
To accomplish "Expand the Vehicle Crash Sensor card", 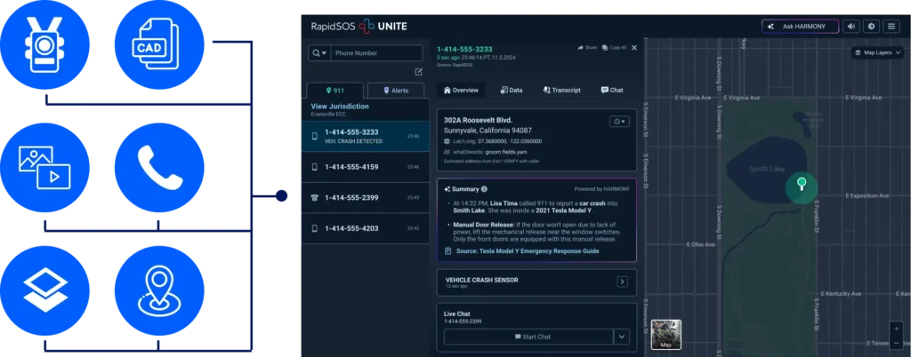I will 622,282.
